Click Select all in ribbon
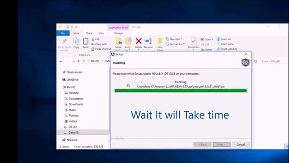 point(224,39)
